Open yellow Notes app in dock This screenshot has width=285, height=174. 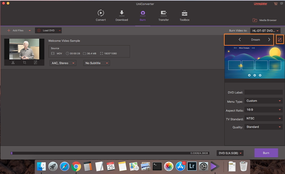122,166
